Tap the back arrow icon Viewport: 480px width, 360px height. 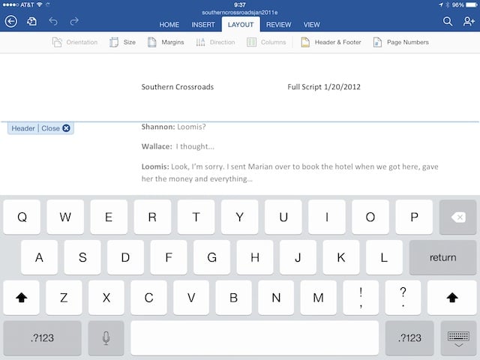point(11,22)
